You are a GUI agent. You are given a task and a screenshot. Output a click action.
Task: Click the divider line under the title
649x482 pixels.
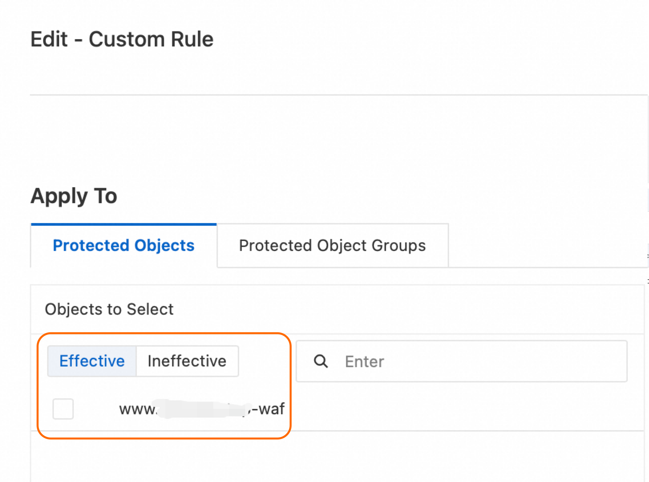coord(332,95)
